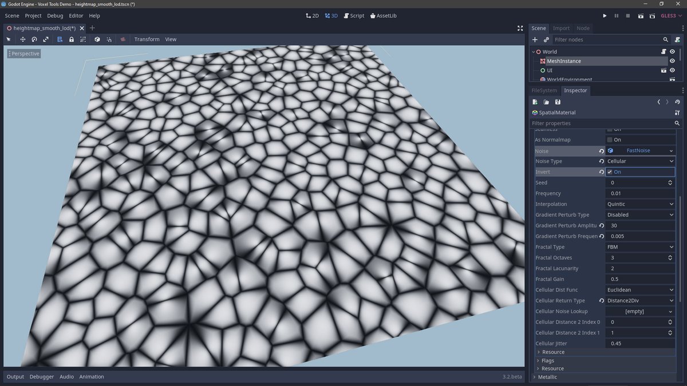Instance a child scene with link icon
Image resolution: width=687 pixels, height=386 pixels.
coord(546,39)
